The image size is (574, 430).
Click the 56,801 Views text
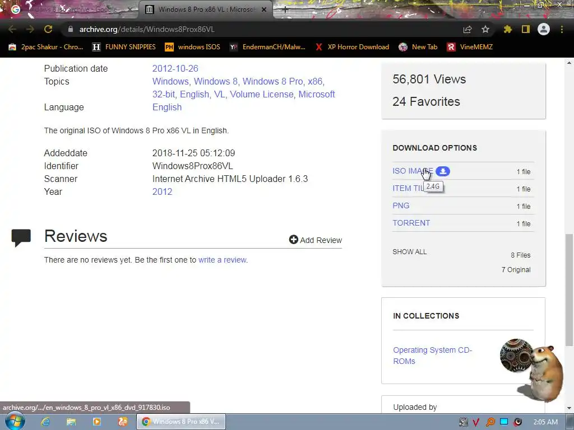pyautogui.click(x=429, y=79)
